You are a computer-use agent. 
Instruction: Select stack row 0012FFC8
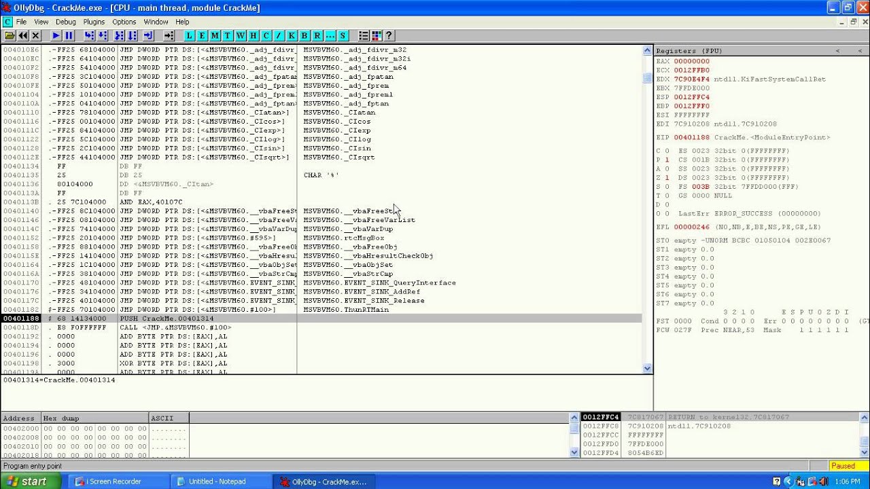(720, 426)
